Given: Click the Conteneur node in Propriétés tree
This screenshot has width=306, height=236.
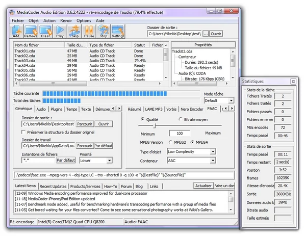Looking at the screenshot, I should (x=187, y=57).
